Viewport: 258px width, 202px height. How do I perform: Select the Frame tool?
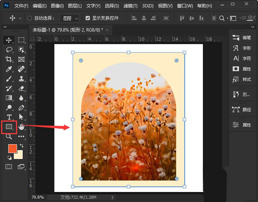click(21, 59)
